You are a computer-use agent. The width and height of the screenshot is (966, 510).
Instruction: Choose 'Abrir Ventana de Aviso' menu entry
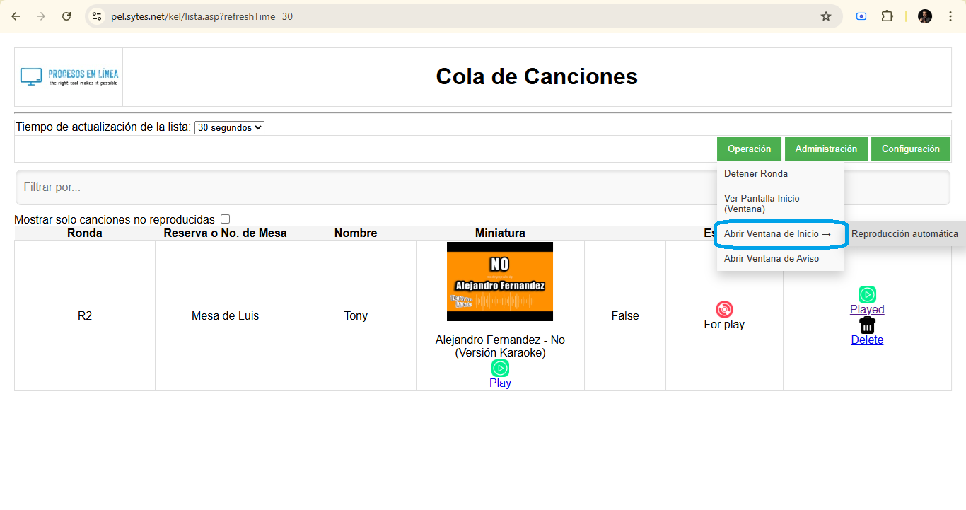772,258
